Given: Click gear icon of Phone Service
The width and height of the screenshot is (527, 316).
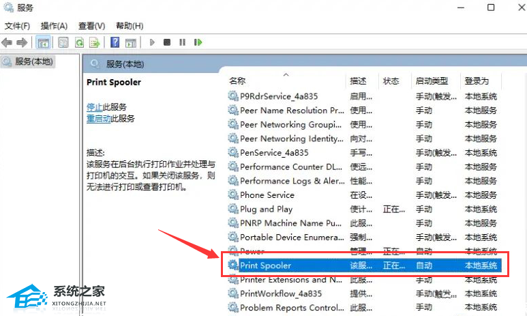Looking at the screenshot, I should coord(233,195).
